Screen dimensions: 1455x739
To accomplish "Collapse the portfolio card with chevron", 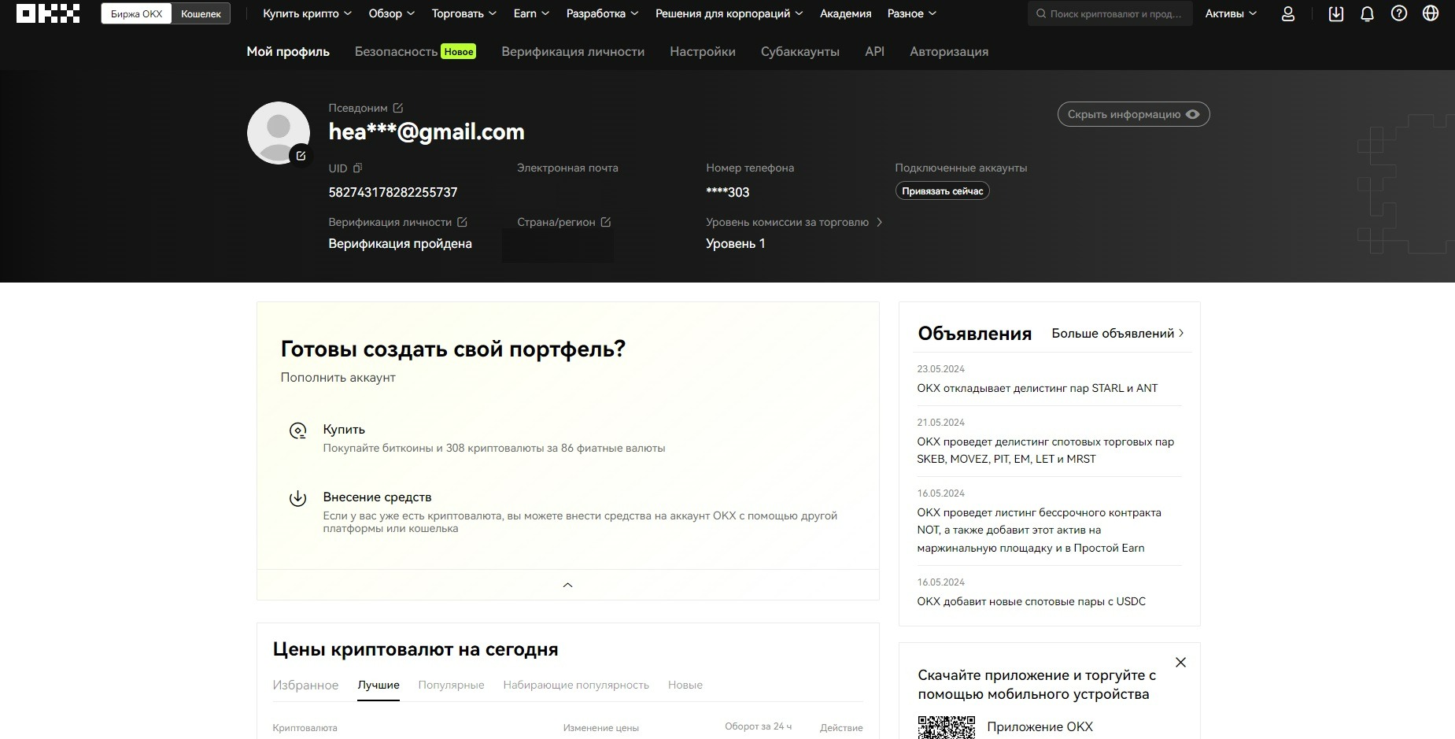I will [x=567, y=585].
